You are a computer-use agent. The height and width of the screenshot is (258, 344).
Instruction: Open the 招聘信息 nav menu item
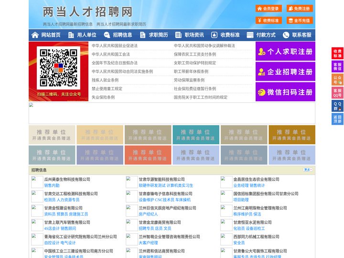[x=122, y=35]
